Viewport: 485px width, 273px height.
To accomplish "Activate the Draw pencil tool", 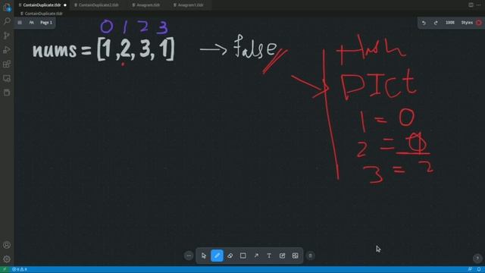I will (217, 256).
